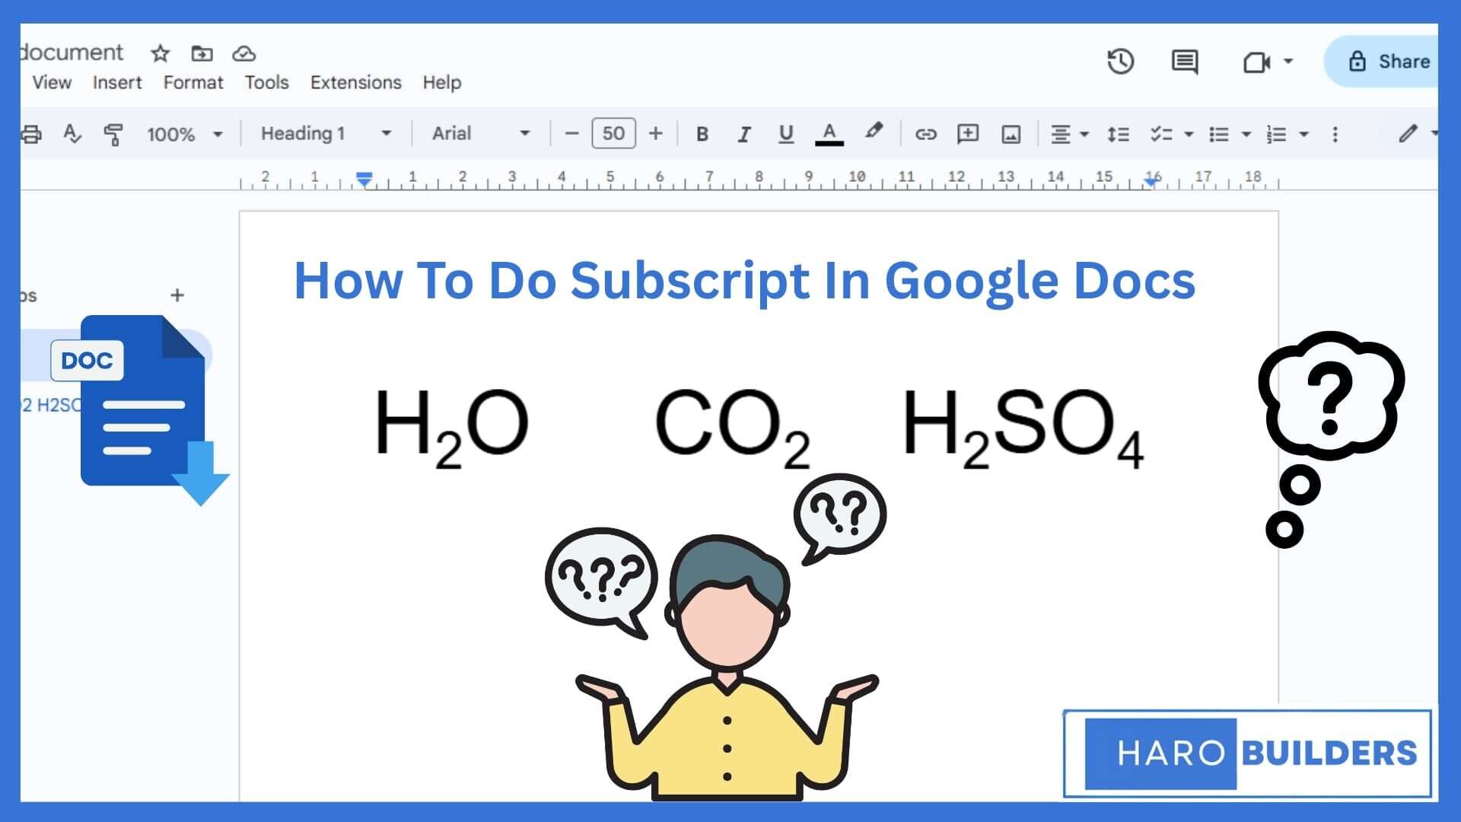Click the add comment icon
The height and width of the screenshot is (822, 1461).
967,135
